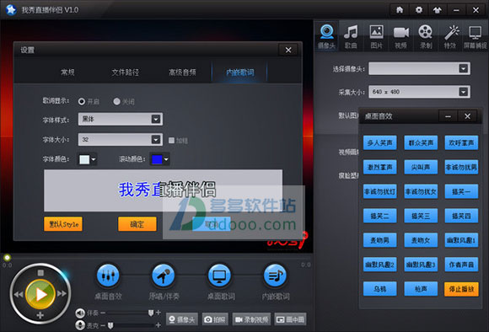Image resolution: width=489 pixels, height=332 pixels.
Task: Click the 停止播放 orange button
Action: (461, 289)
